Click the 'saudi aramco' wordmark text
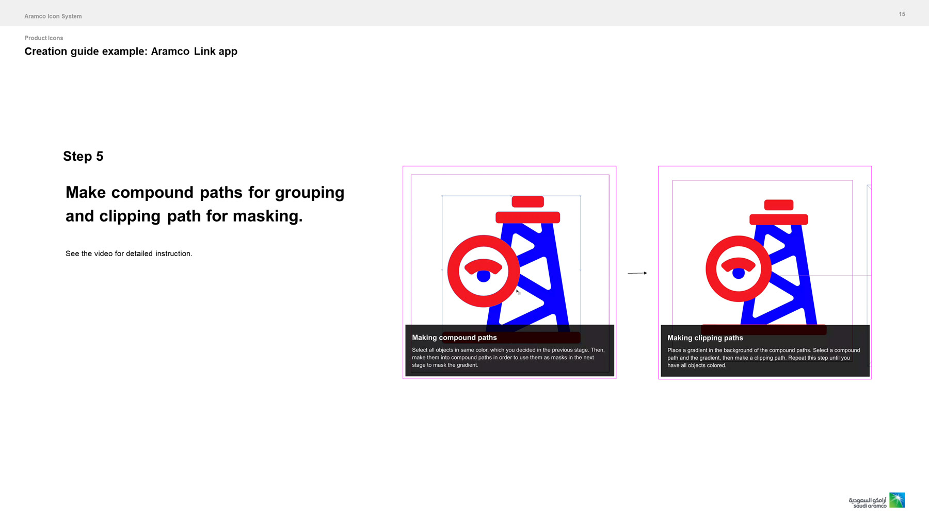The image size is (929, 522). tap(869, 506)
